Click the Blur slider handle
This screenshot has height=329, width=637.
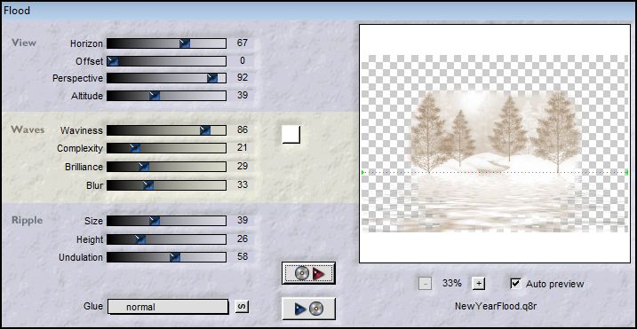tap(148, 185)
